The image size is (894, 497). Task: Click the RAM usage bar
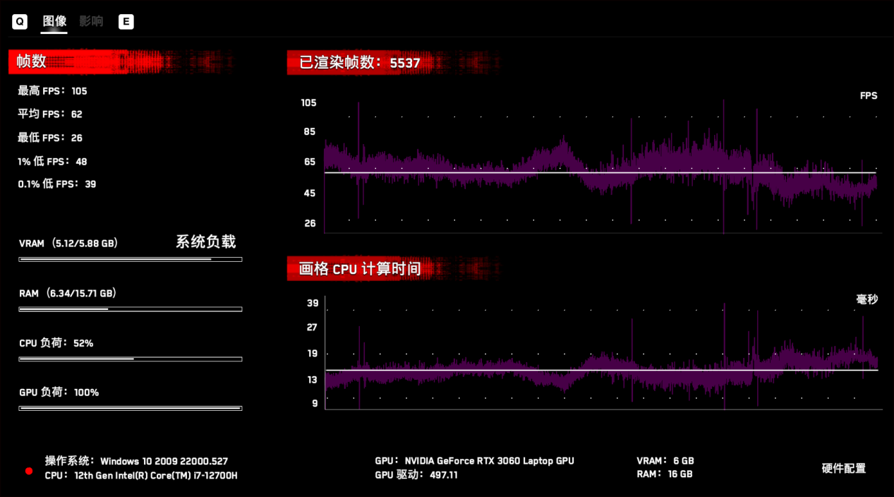coord(131,309)
